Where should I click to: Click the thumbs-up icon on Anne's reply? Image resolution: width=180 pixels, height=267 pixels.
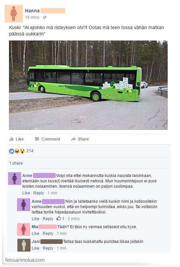click(x=59, y=218)
